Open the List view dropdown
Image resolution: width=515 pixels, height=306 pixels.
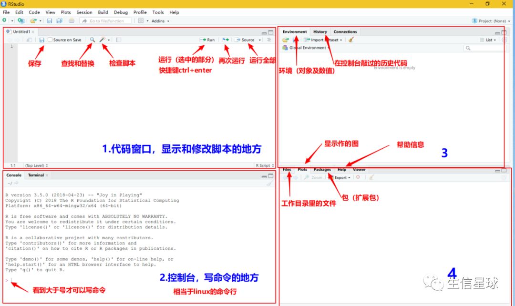[488, 40]
